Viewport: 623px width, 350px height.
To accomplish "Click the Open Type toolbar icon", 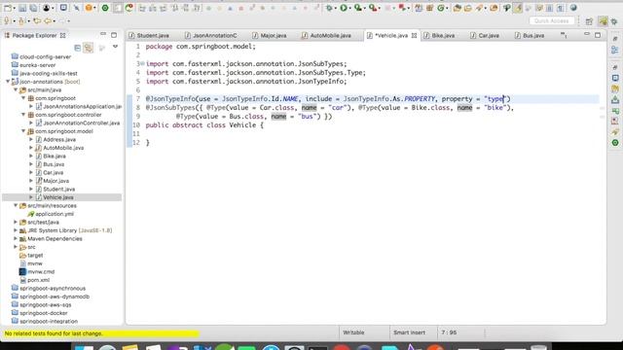I will pyautogui.click(x=457, y=8).
